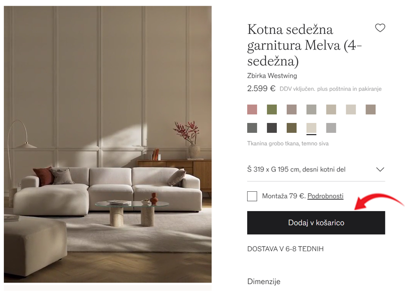Open the sofa product image
Viewport: 407px width, 293px height.
coord(108,145)
